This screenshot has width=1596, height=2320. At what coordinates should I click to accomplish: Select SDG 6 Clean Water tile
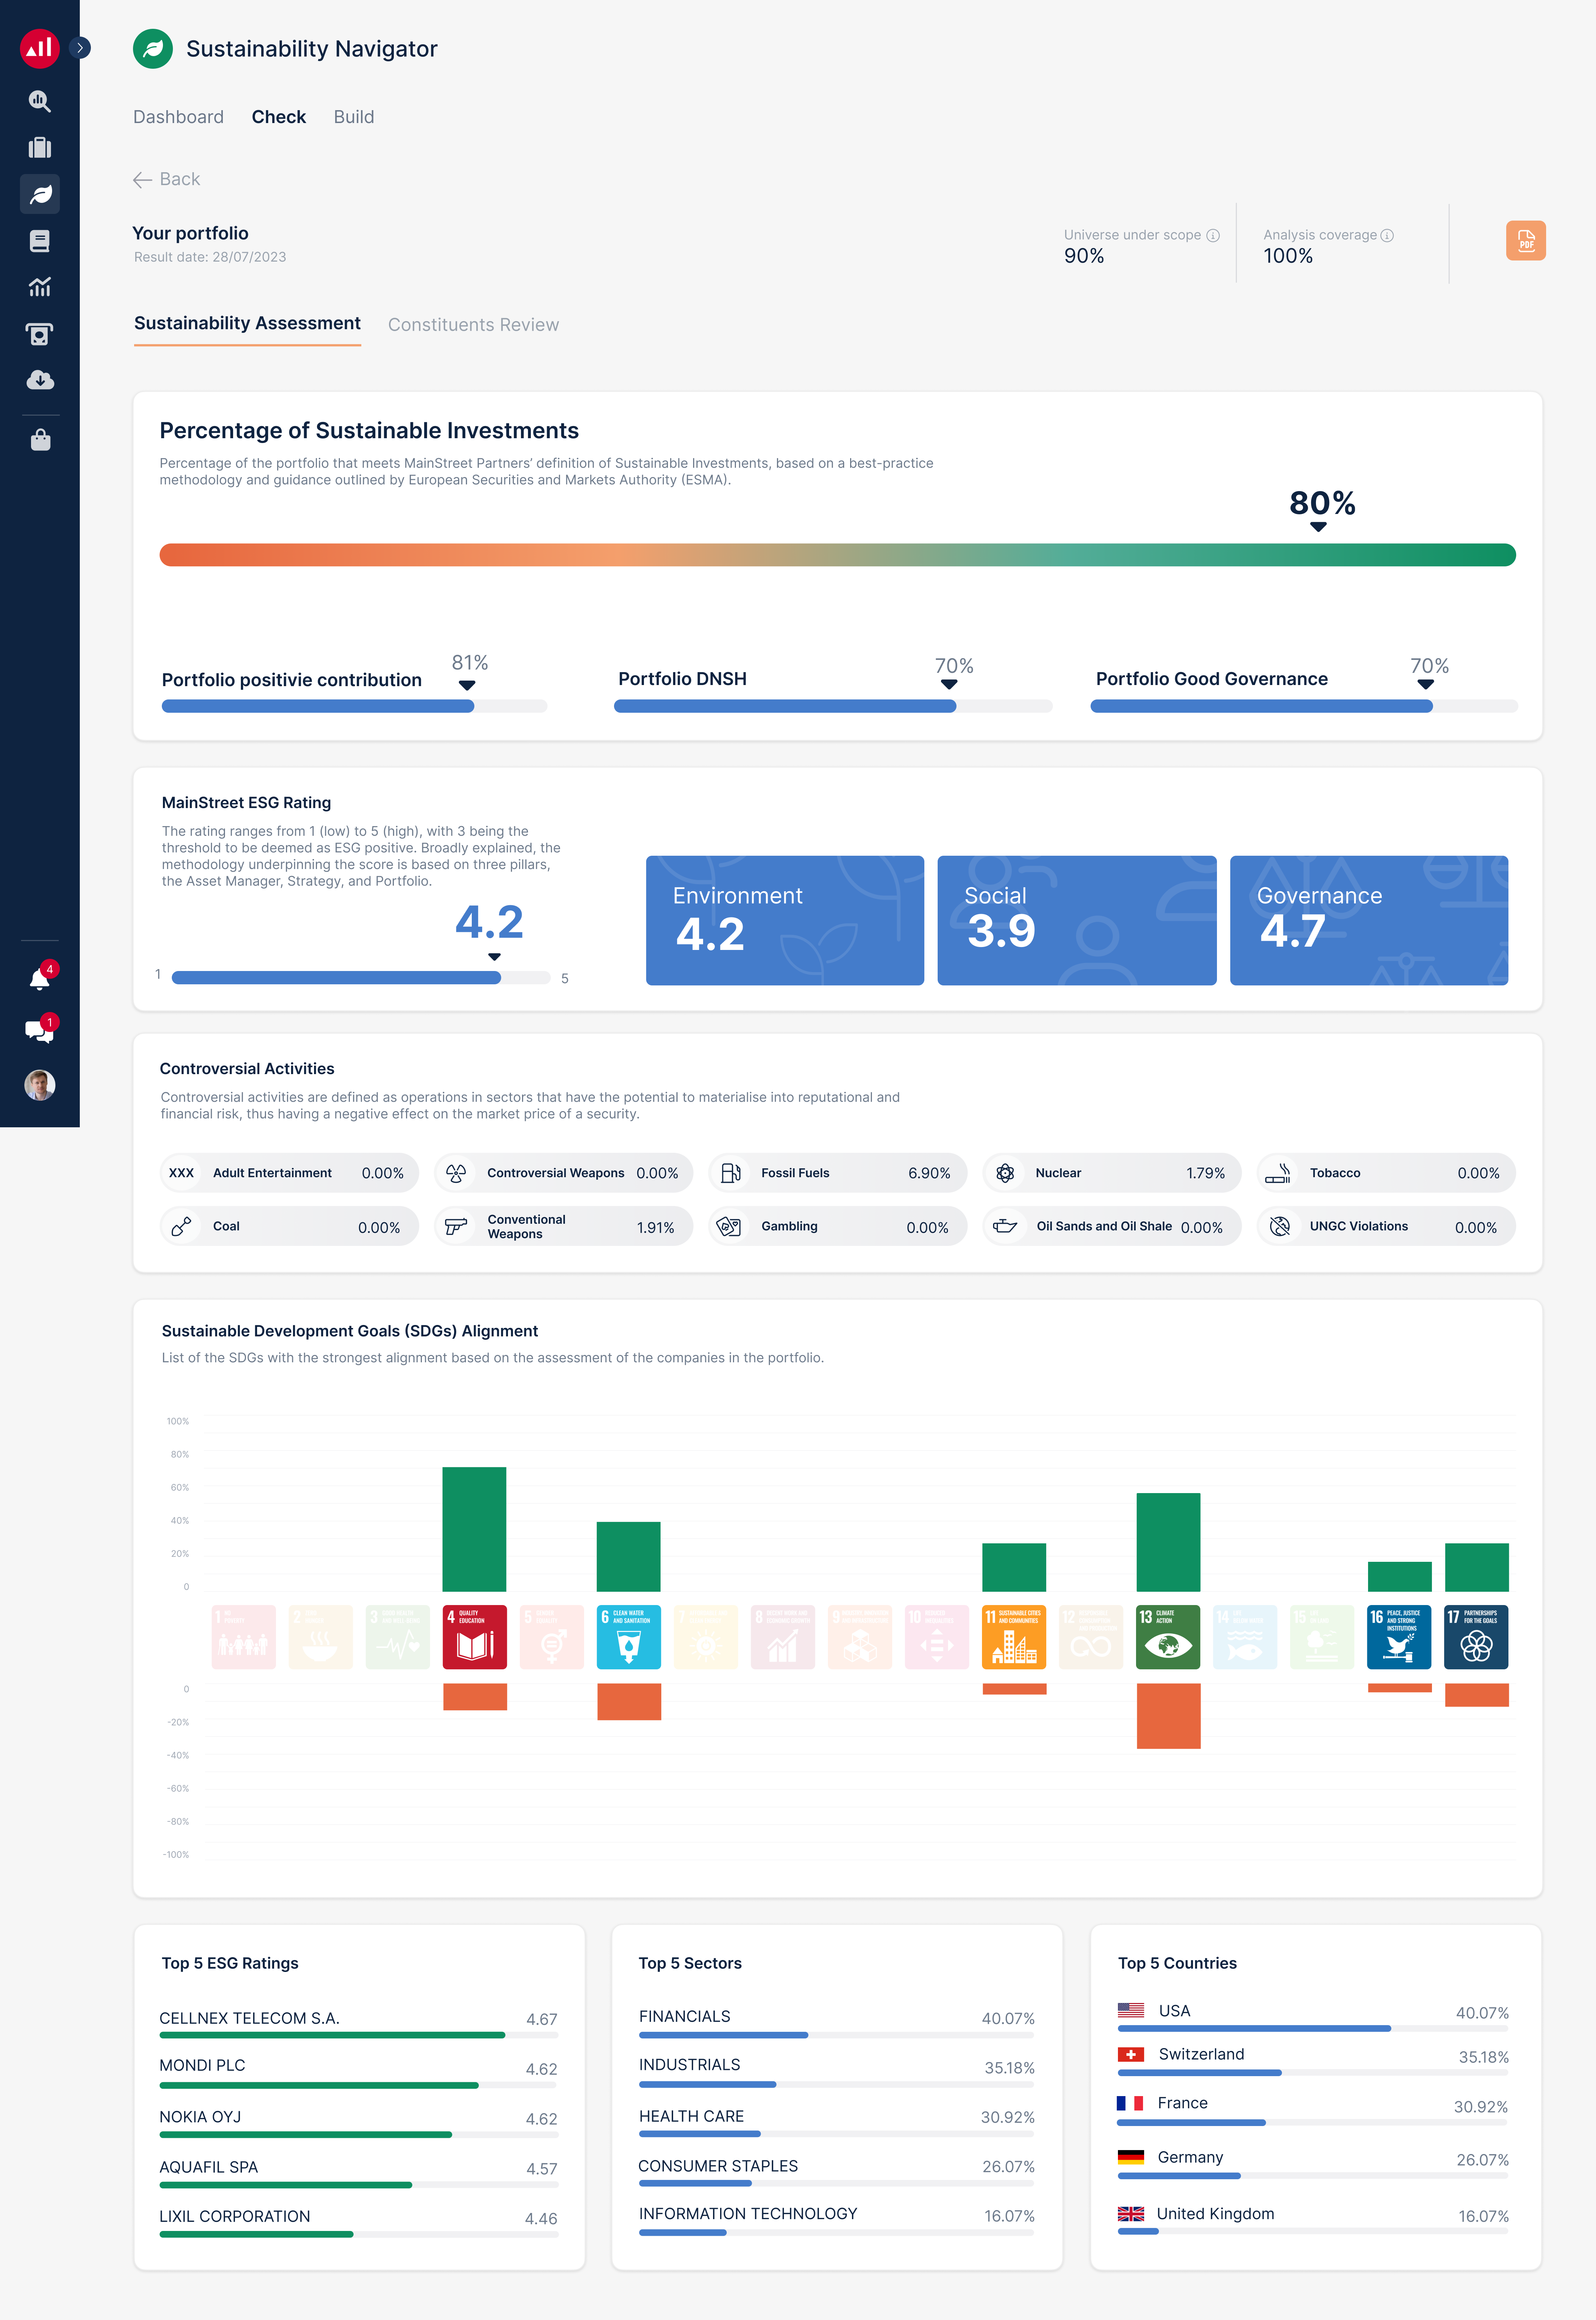click(x=629, y=1637)
